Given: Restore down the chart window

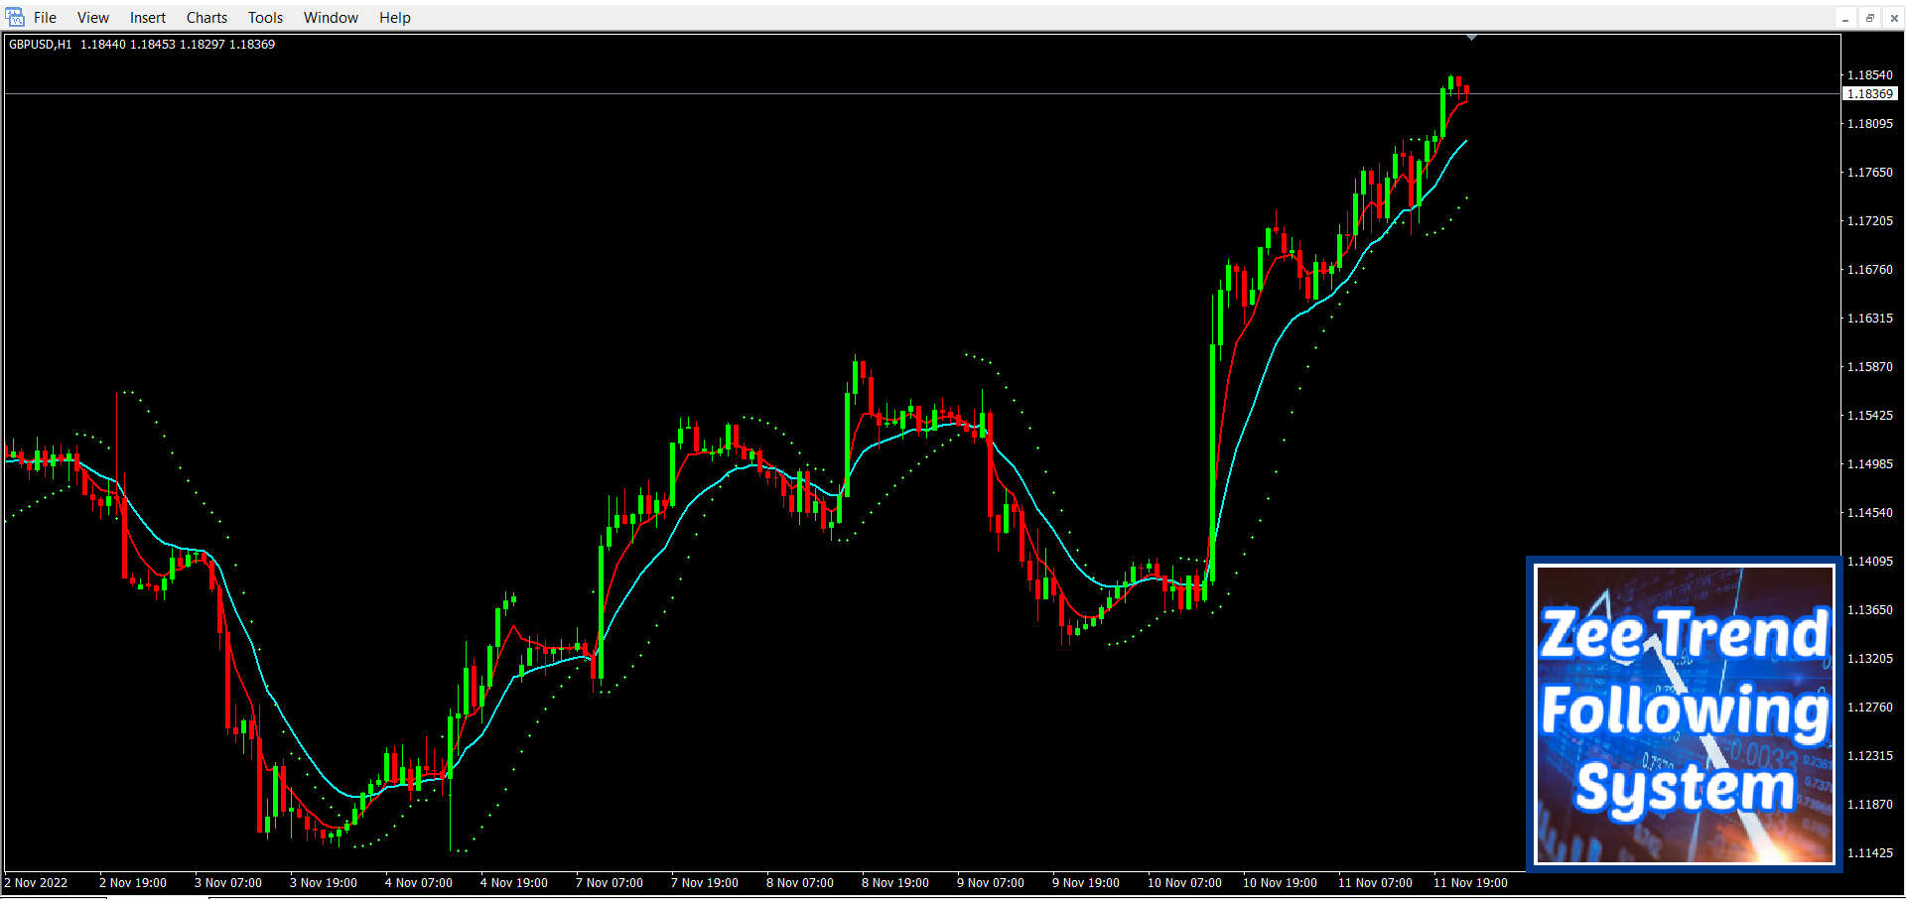Looking at the screenshot, I should coord(1870,18).
